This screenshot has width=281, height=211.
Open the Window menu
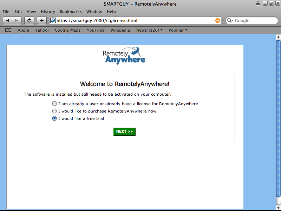(x=94, y=12)
